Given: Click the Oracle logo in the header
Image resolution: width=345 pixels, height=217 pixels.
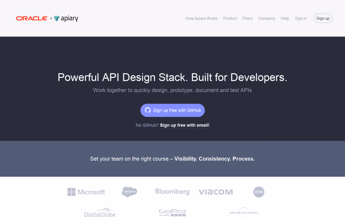Looking at the screenshot, I should [32, 19].
